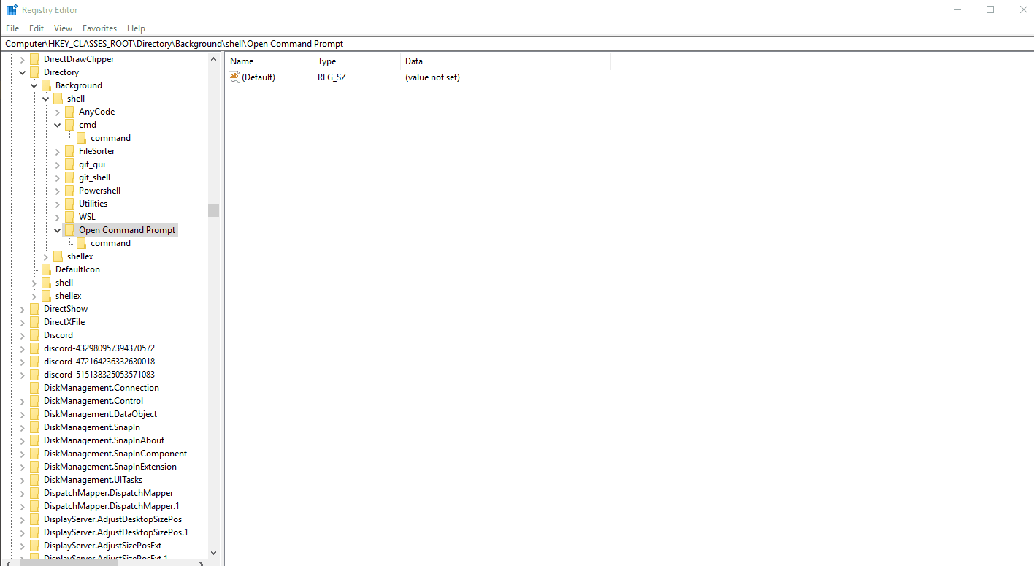This screenshot has height=566, width=1034.
Task: Expand the DiskManagement.SnapIn key
Action: click(22, 427)
